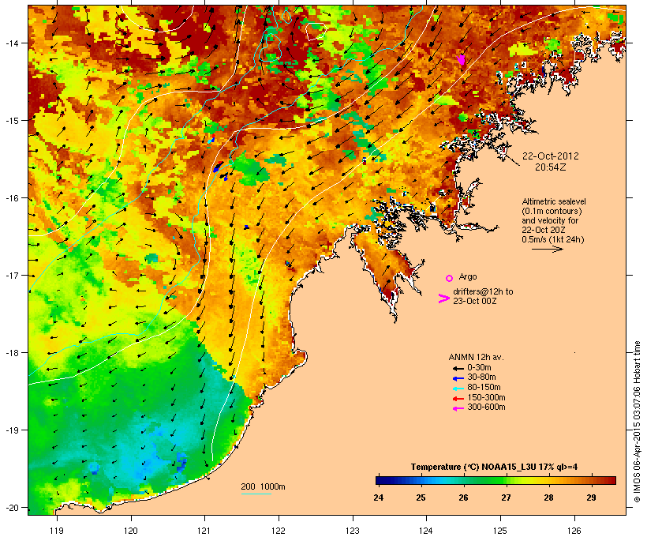This screenshot has height=537, width=647.
Task: Click the colorbar tick label 27
Action: click(506, 498)
